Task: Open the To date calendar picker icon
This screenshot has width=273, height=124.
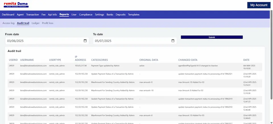Action: [173, 41]
